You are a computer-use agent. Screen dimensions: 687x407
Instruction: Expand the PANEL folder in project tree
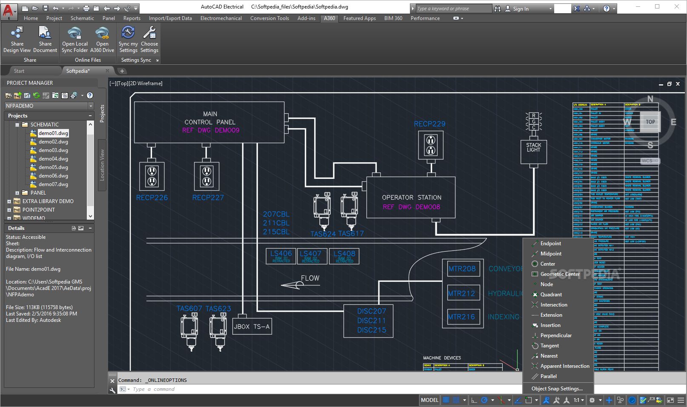(17, 193)
